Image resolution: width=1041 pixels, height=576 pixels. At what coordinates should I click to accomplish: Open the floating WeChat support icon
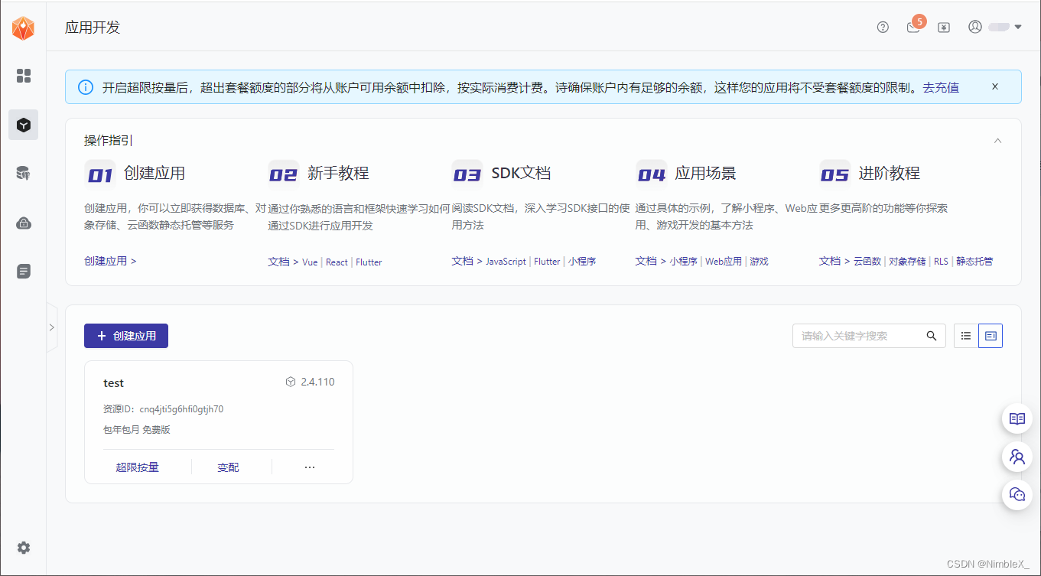(1017, 494)
